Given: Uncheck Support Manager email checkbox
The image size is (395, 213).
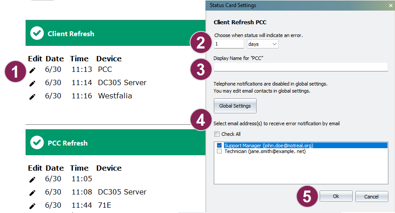Looking at the screenshot, I should [220, 145].
